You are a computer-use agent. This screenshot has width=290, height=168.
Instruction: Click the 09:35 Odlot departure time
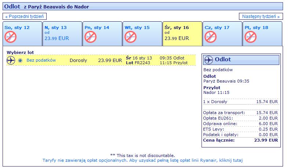pyautogui.click(x=172, y=58)
